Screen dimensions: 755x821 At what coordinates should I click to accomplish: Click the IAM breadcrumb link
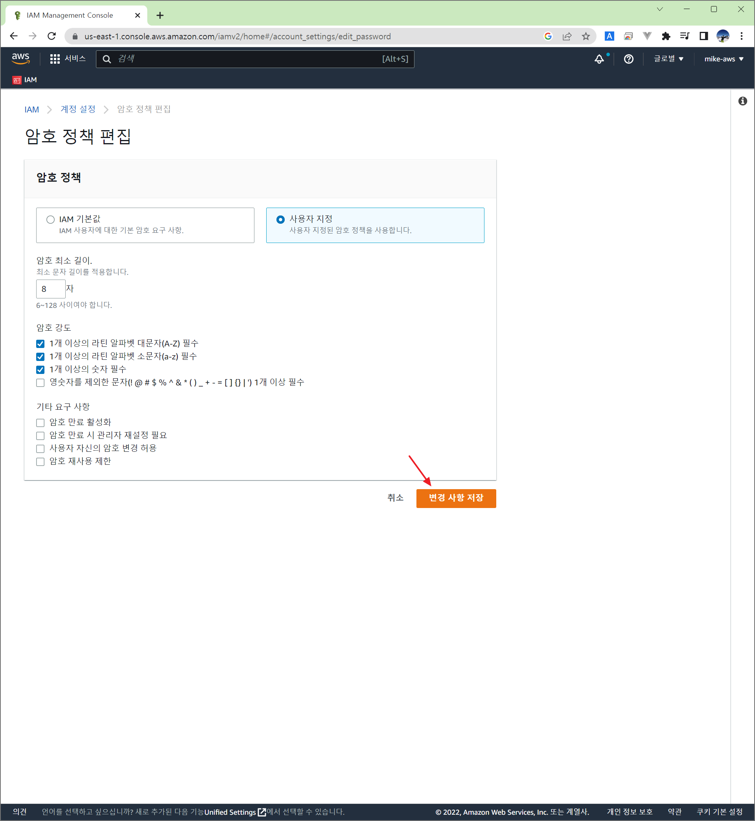[x=31, y=109]
